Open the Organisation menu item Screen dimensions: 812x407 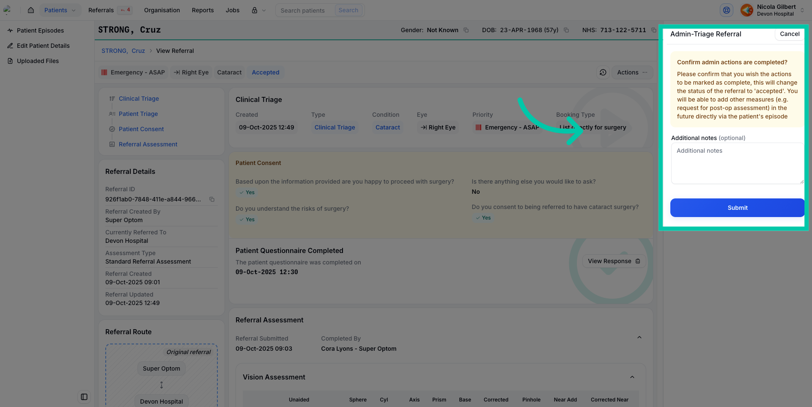click(x=162, y=10)
